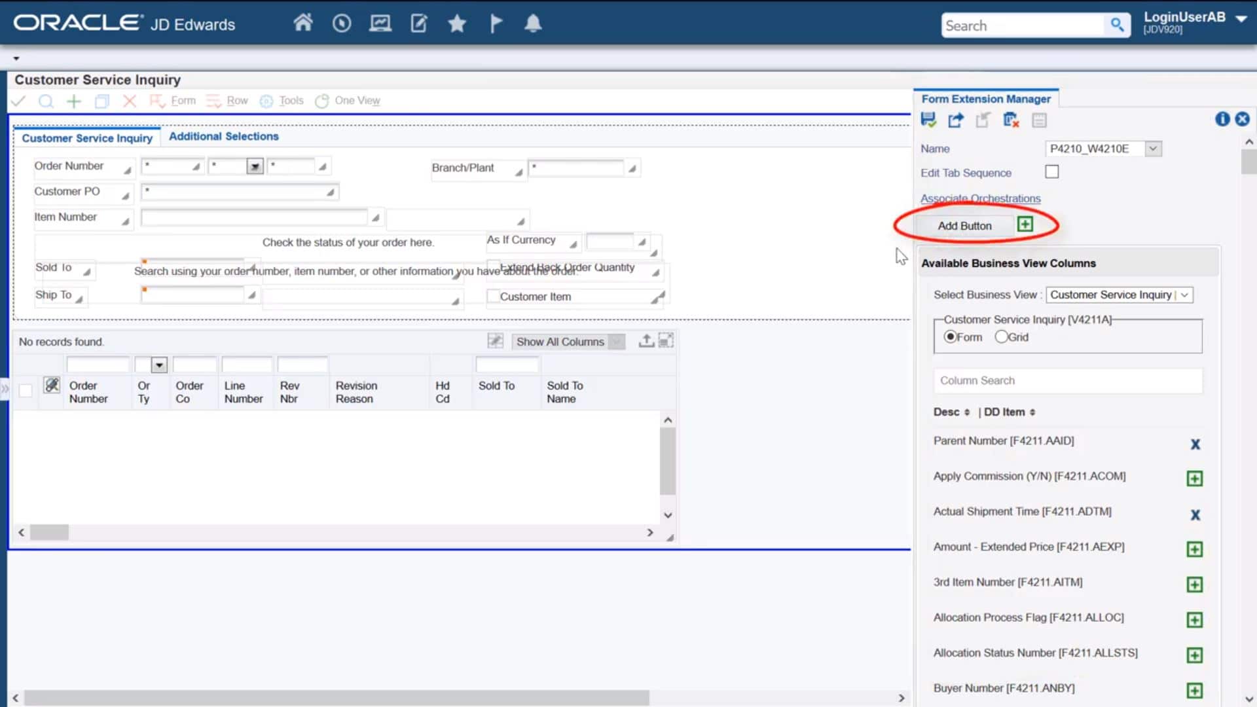Viewport: 1257px width, 707px height.
Task: Save the form extension changes
Action: click(x=929, y=120)
